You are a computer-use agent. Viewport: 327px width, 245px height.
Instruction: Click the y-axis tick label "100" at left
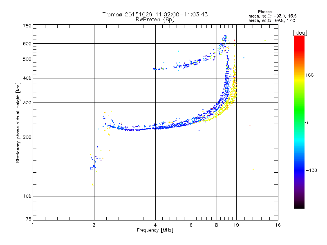coord(27,196)
